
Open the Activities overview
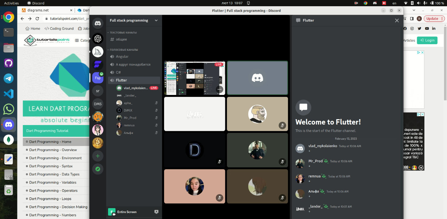click(x=11, y=3)
